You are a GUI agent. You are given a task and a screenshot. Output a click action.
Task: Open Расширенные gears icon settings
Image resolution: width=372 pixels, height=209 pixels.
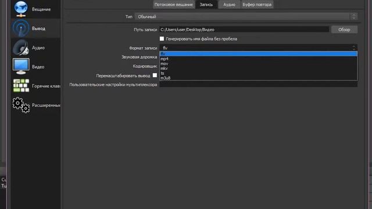pos(21,105)
